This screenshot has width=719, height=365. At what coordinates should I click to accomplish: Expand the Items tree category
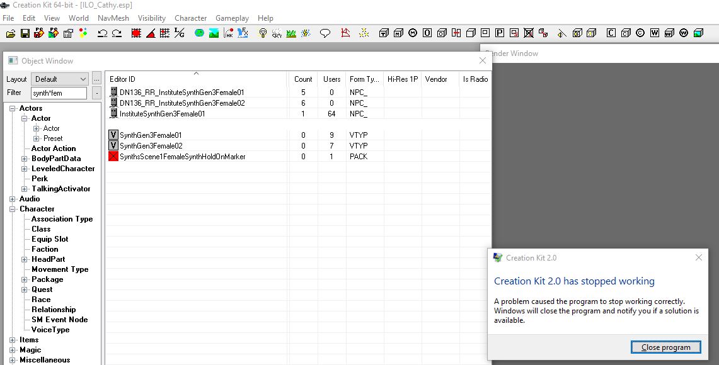(13, 340)
